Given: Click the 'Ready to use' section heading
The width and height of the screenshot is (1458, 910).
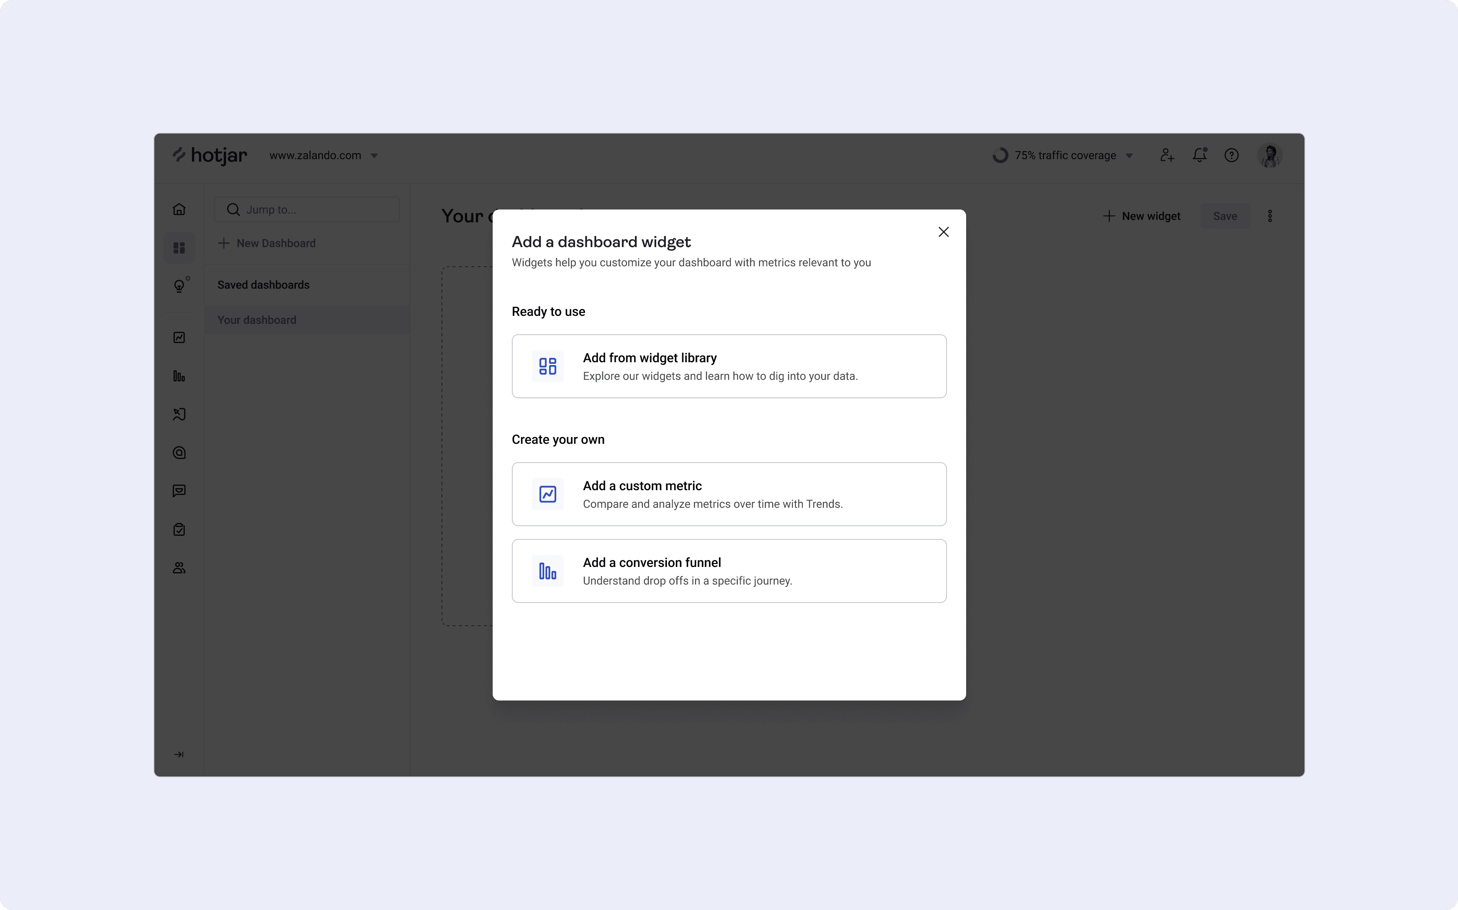Looking at the screenshot, I should coord(548,312).
